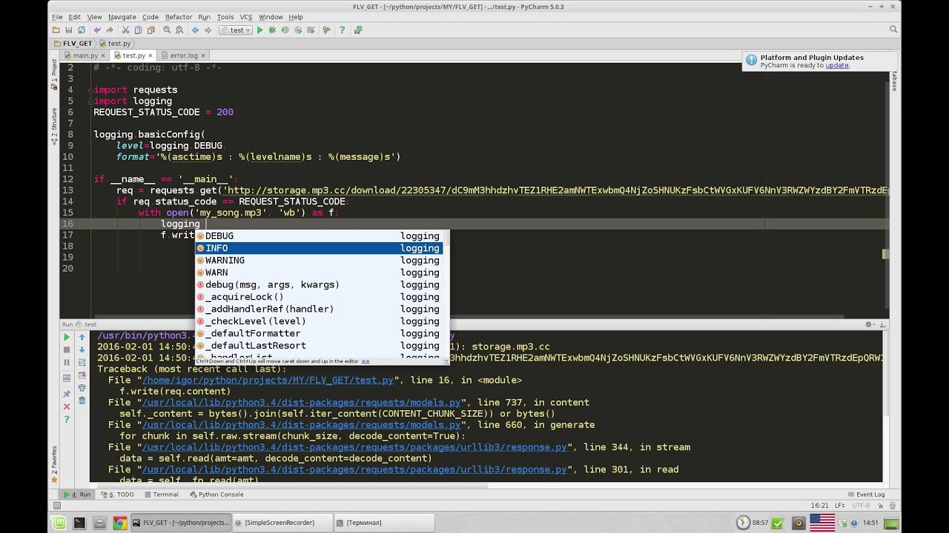The image size is (949, 533).
Task: Click the Up the stack trace arrow
Action: pyautogui.click(x=82, y=337)
